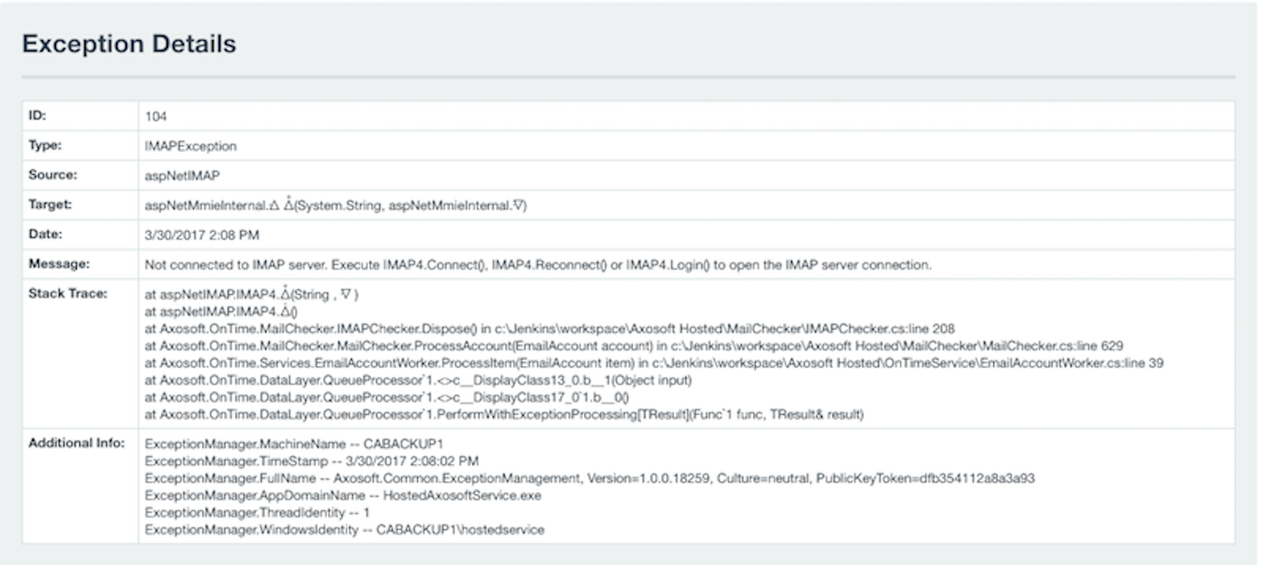
Task: Click the ID field label
Action: (x=37, y=115)
